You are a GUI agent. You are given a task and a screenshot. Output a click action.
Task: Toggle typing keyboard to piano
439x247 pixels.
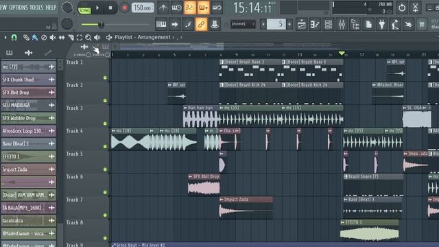161,25
